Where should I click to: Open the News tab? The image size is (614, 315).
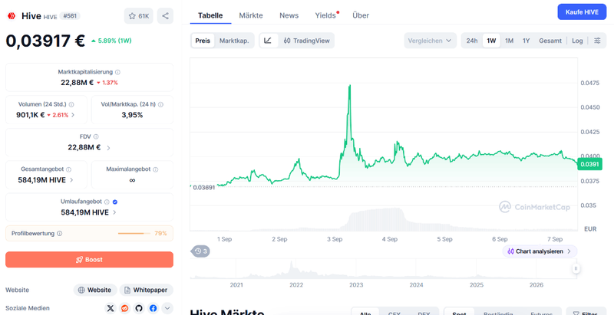pyautogui.click(x=289, y=15)
